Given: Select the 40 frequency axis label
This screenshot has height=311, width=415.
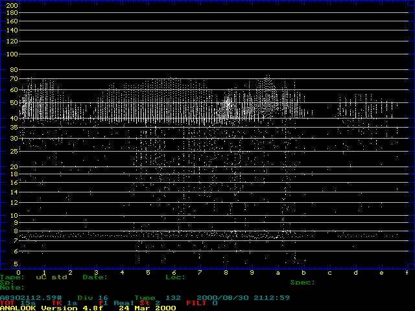Looking at the screenshot, I should point(14,119).
